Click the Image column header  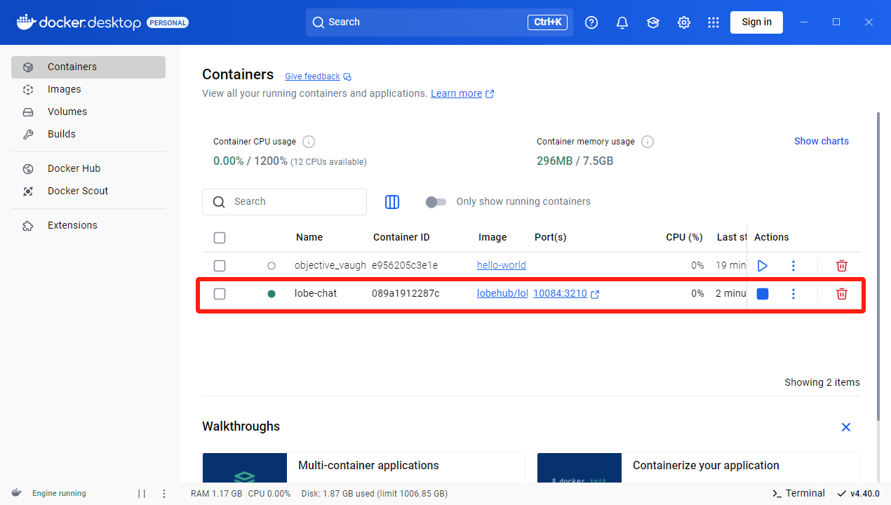493,238
